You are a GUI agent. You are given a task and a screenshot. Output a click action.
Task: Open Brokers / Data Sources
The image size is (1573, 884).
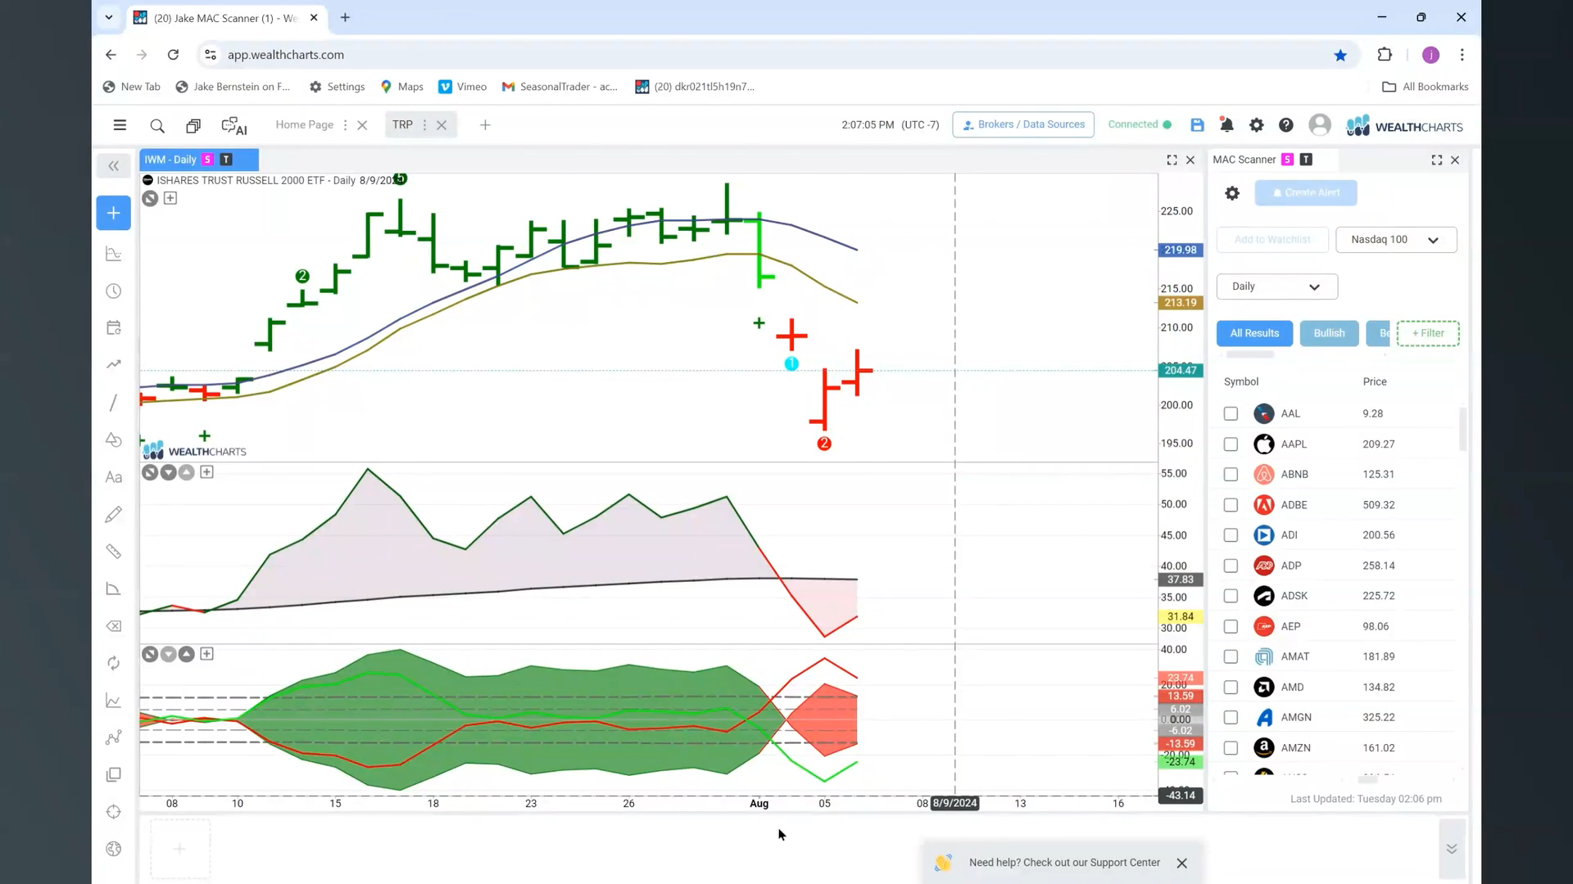click(1023, 124)
